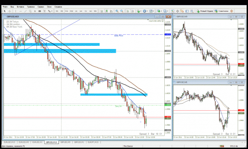Expand the periods clock dropdown arrow
This screenshot has height=149, width=248.
(147, 11)
